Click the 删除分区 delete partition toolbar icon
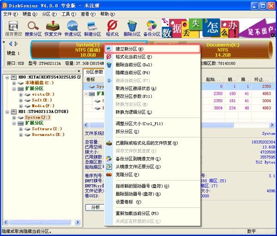 [x=132, y=29]
